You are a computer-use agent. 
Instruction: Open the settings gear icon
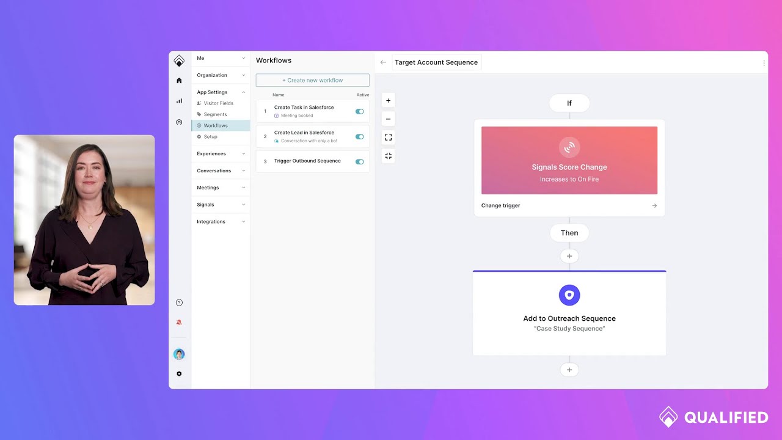tap(179, 374)
